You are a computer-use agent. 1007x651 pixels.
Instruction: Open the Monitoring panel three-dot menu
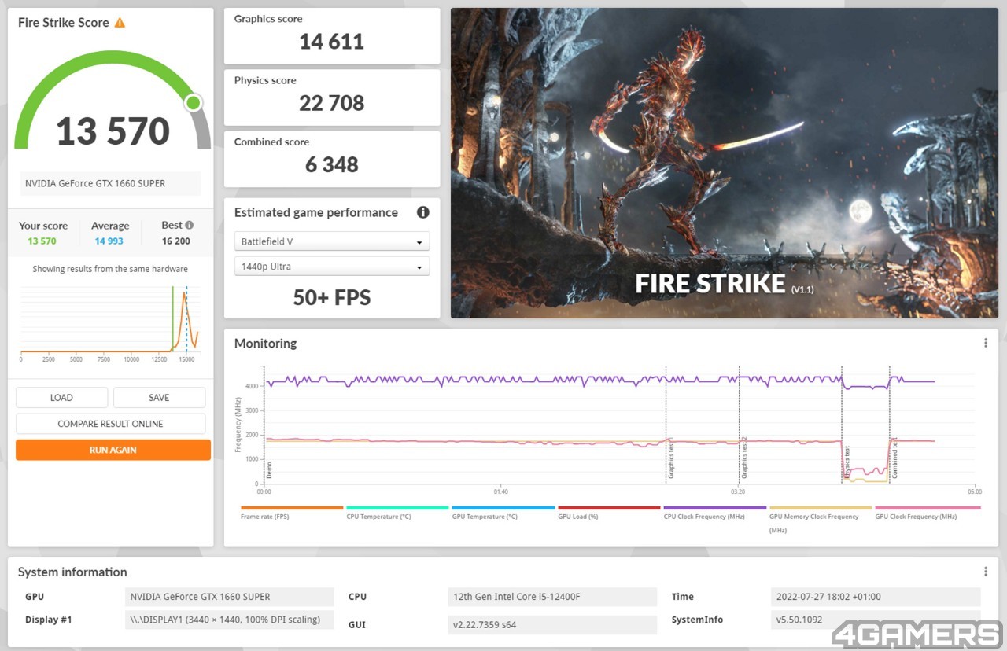[x=986, y=344]
